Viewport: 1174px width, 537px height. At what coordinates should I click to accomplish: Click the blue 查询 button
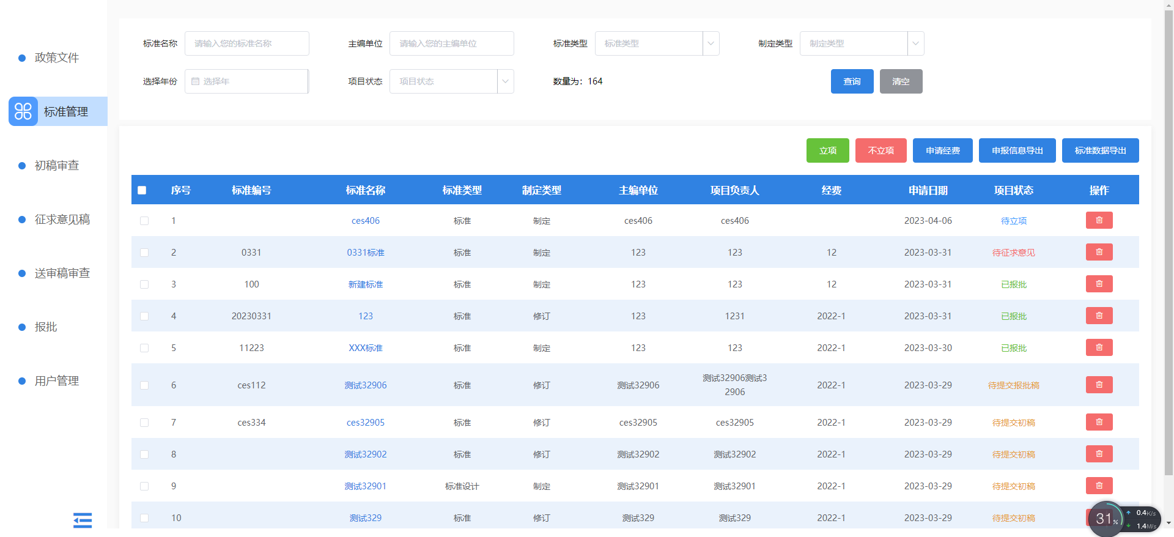852,81
